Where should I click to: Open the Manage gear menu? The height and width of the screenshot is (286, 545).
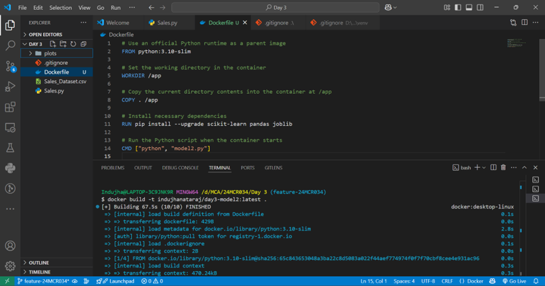pos(10,266)
